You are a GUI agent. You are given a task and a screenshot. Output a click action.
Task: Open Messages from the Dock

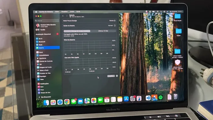(74, 101)
